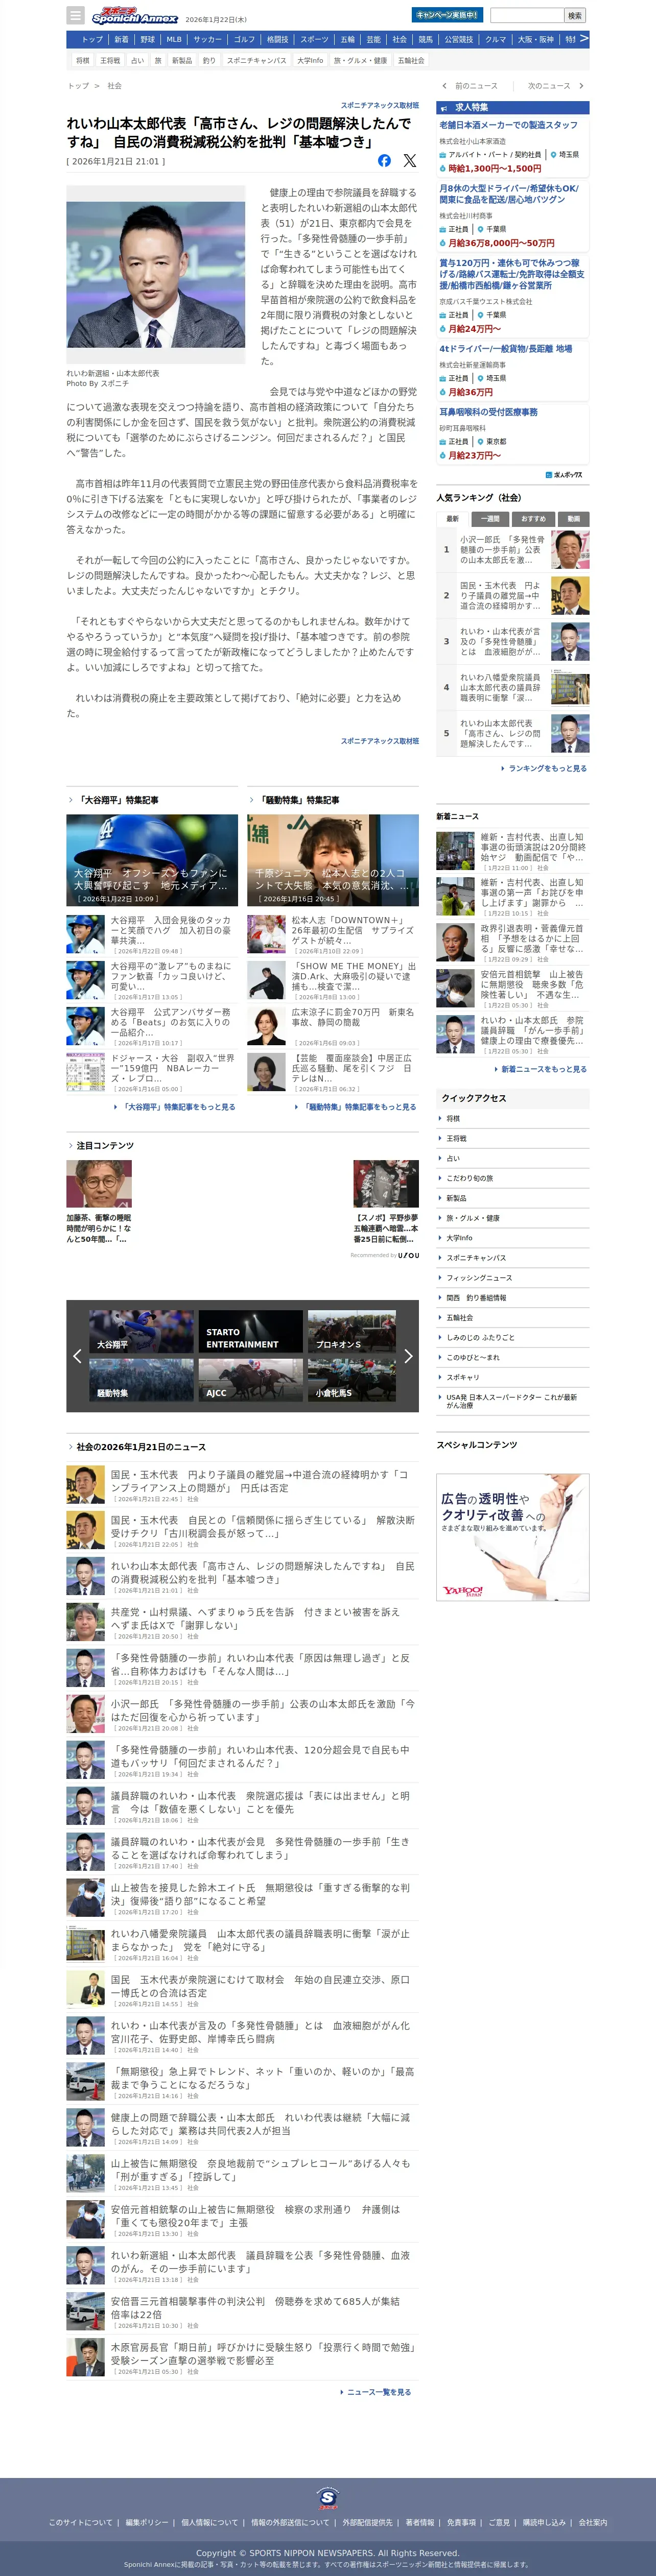Open the AJCC tile in feature banner
Screen dimensions: 656x2576
251,1380
